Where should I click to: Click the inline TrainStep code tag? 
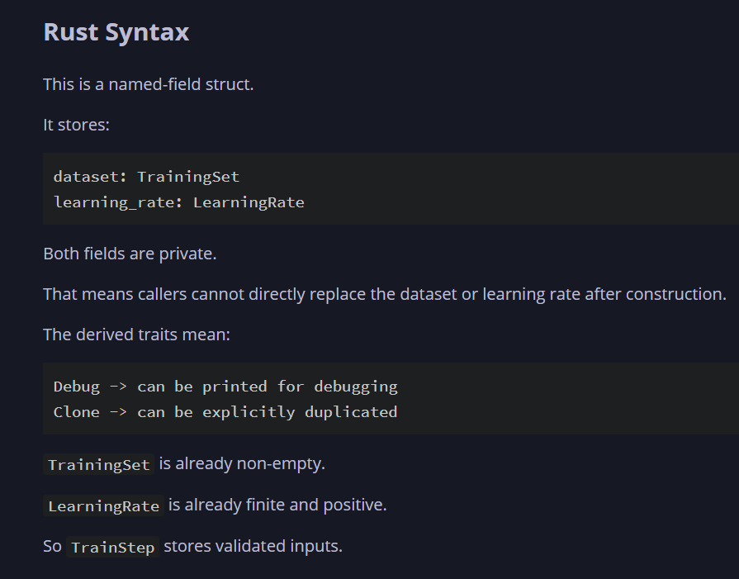click(112, 548)
